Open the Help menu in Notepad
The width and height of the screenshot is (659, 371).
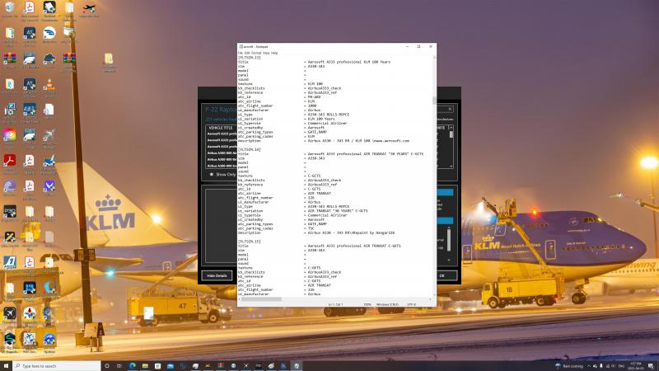274,53
